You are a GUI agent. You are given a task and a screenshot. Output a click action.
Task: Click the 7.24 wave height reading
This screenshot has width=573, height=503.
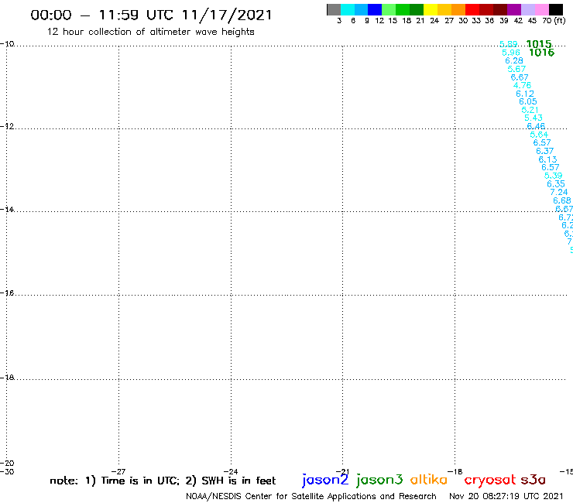point(559,192)
